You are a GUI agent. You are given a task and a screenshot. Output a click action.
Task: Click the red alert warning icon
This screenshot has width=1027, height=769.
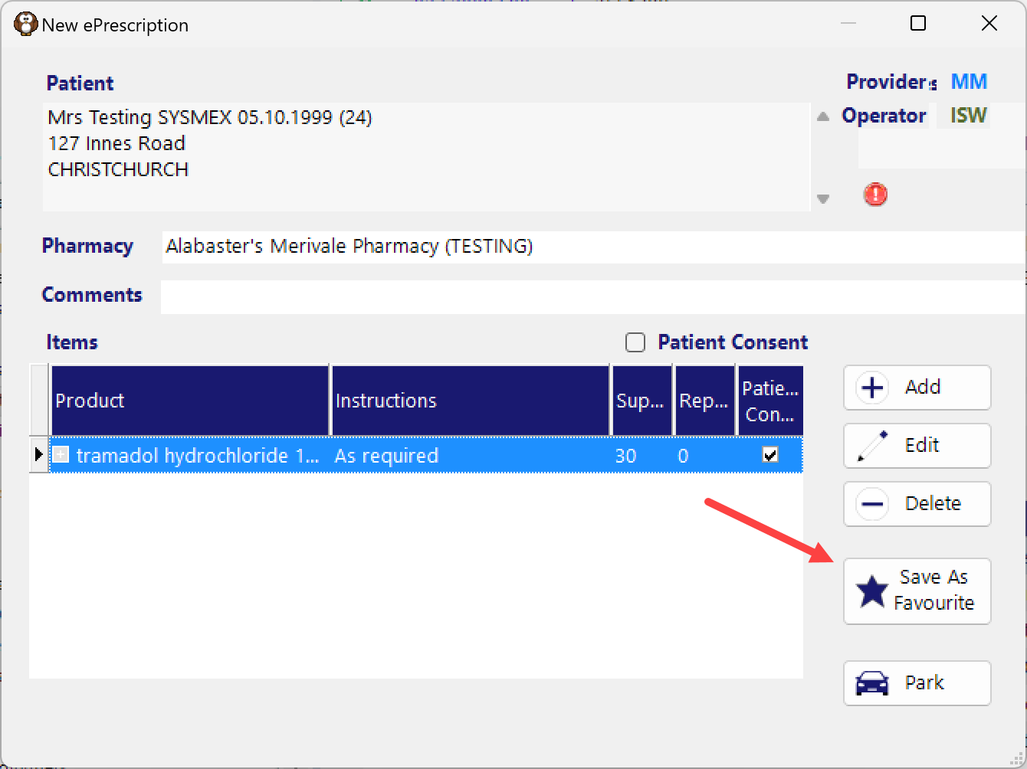874,195
